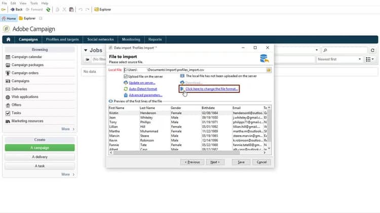Click the Update on server icon
Screen dimensions: 380x213
coord(126,83)
